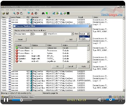Toggle Show Profiling Events icon
This screenshot has width=126, height=105.
tap(68, 13)
